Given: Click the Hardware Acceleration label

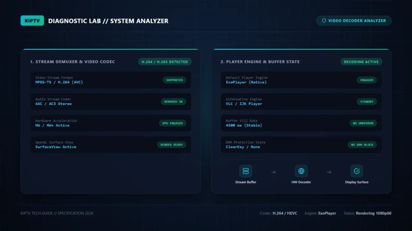Looking at the screenshot, I should point(56,121).
